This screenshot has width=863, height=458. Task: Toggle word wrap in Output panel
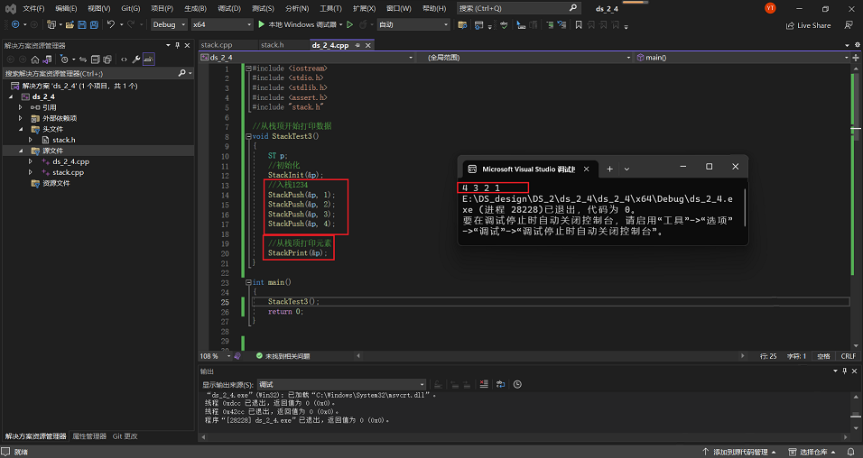(500, 384)
